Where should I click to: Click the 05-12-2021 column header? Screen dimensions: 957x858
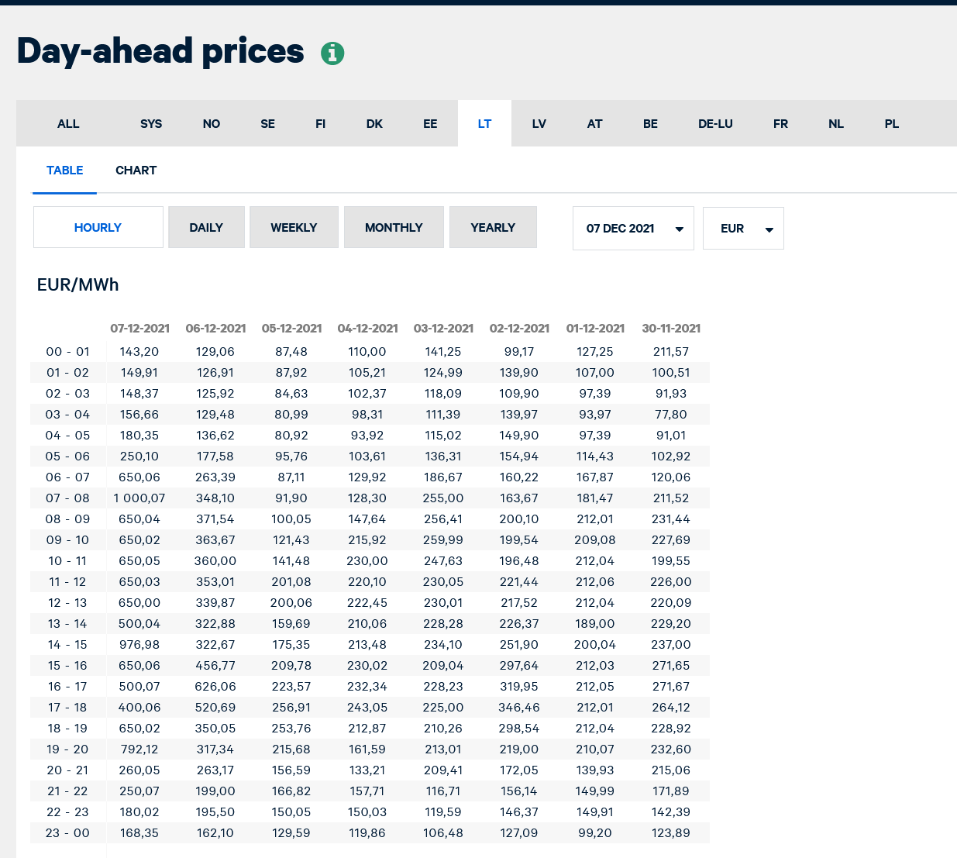(x=291, y=329)
